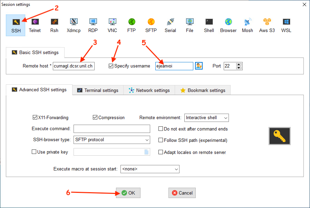Pick the VNC session type
The width and height of the screenshot is (310, 208).
click(112, 25)
